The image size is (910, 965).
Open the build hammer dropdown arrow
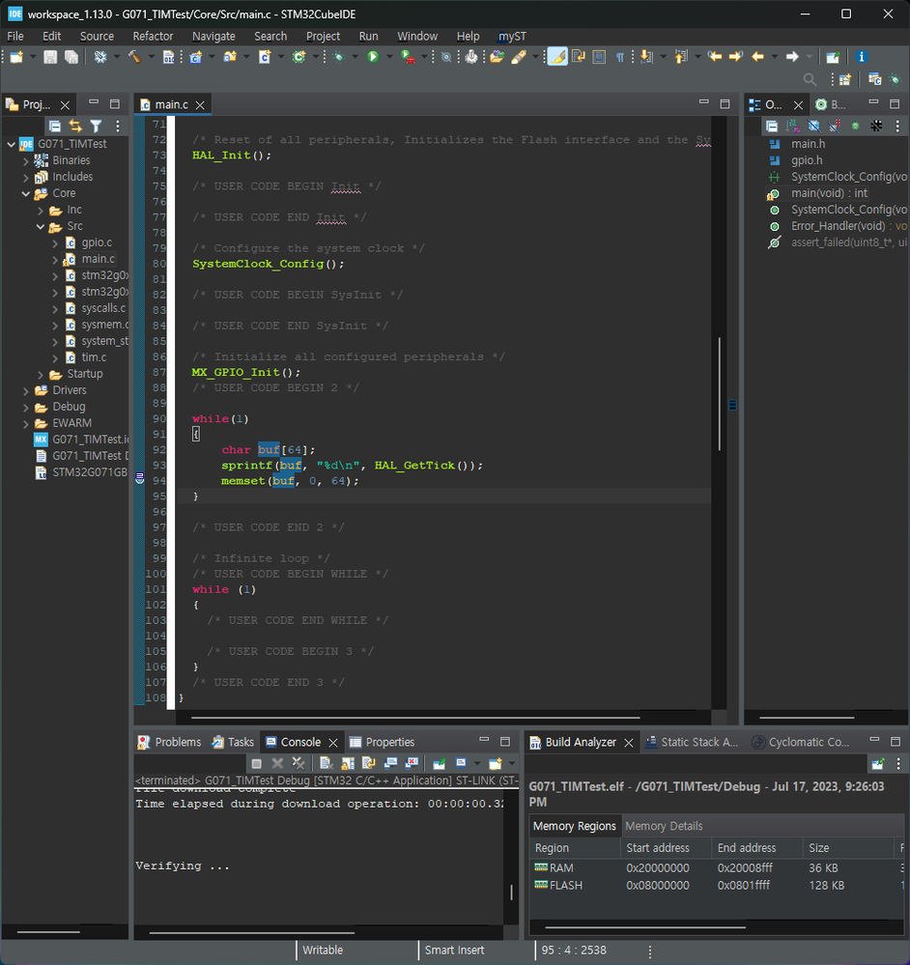point(152,57)
